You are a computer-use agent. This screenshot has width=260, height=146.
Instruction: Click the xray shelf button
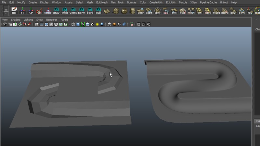(56, 11)
